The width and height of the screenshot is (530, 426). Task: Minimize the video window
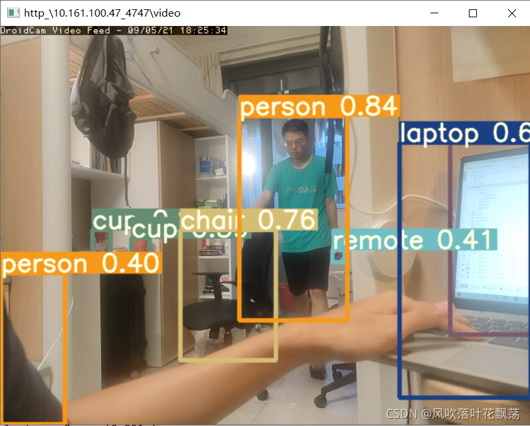[x=434, y=13]
